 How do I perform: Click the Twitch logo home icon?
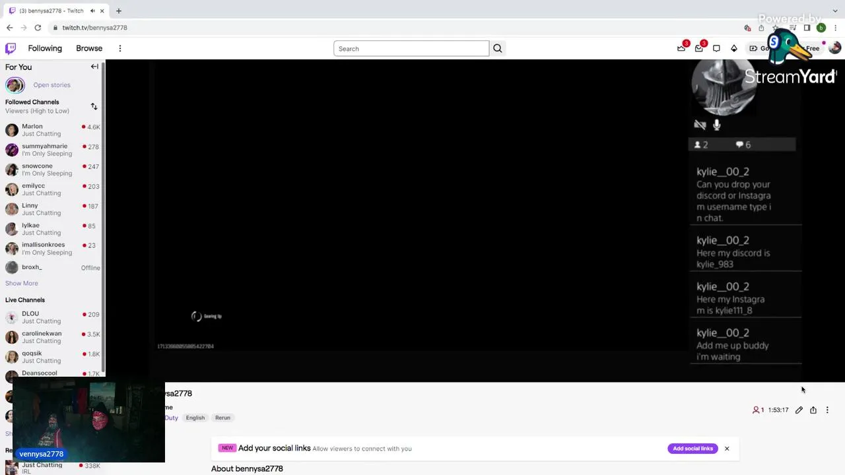pos(11,48)
